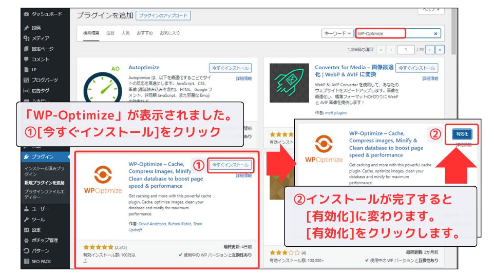Install Converter for Media with 今すぐインストール

click(416, 68)
